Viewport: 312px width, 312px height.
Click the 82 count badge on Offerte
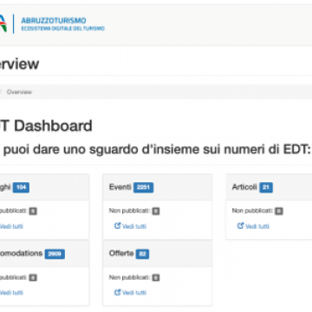pyautogui.click(x=142, y=254)
